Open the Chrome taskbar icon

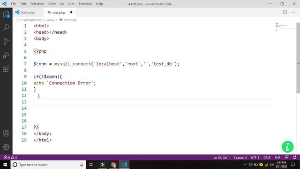(113, 165)
